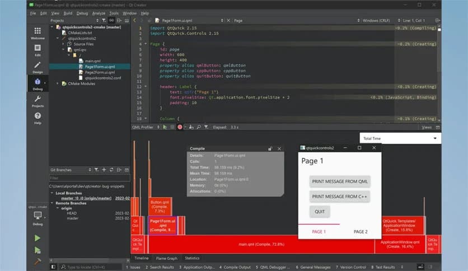Go back in editor navigation history

tap(134, 20)
